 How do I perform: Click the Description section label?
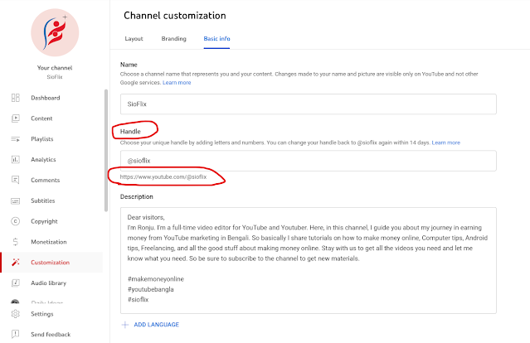point(137,197)
